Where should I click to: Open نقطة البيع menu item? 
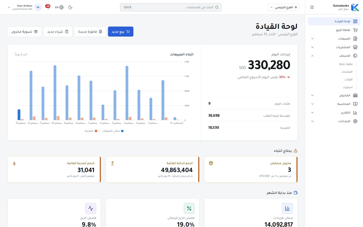click(x=334, y=30)
